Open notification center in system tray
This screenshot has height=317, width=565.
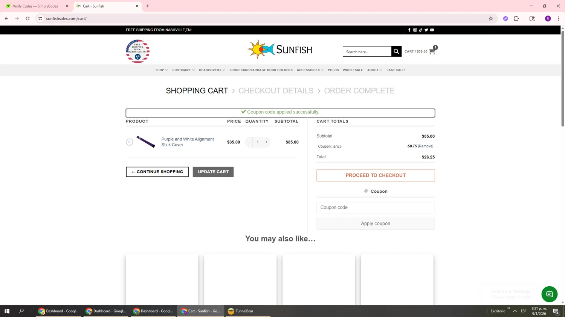click(x=556, y=311)
